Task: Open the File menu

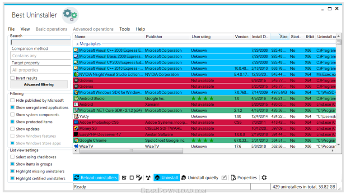Action: [x=11, y=29]
